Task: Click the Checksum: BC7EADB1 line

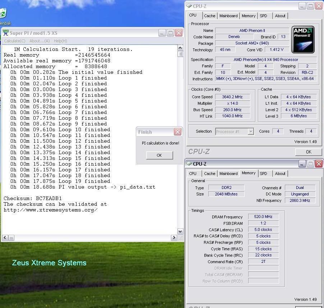Action: (33, 198)
